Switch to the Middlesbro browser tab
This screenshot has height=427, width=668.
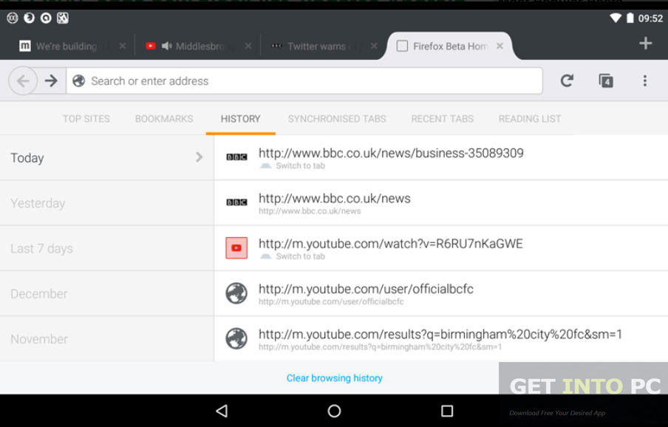198,46
